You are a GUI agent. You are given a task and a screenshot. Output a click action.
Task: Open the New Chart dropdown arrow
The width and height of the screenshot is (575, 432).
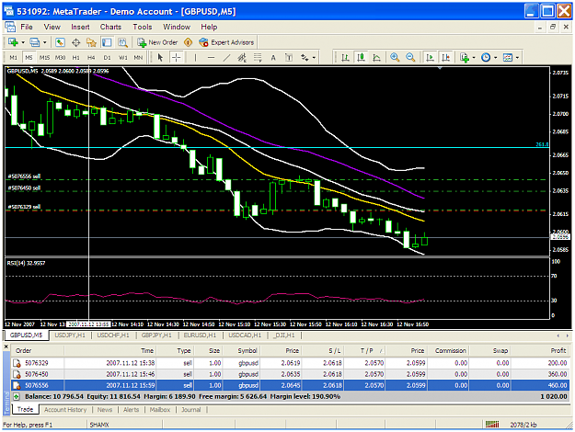[x=23, y=42]
